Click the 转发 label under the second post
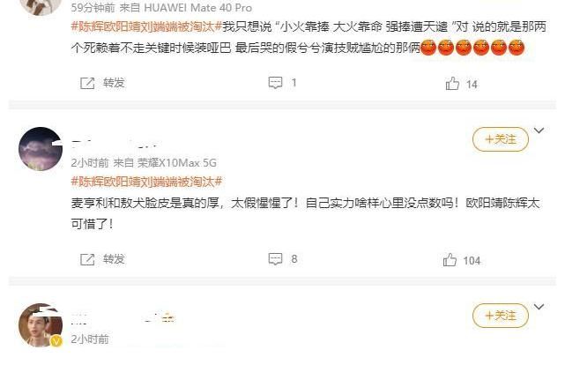 click(114, 259)
